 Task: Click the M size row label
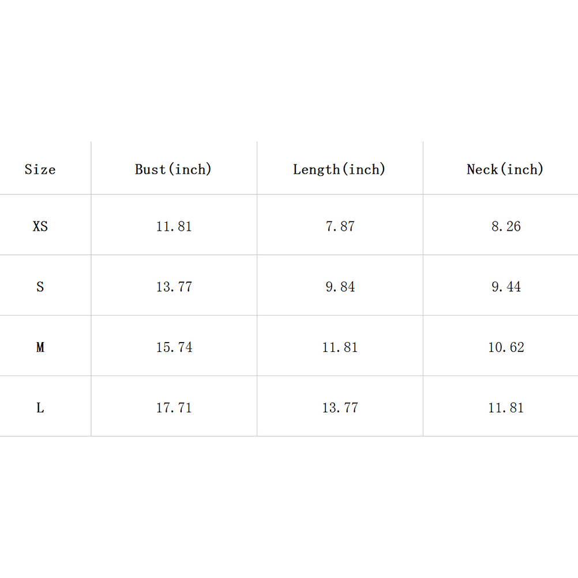40,347
